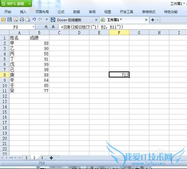Click the Save disk icon
Image resolution: width=187 pixels, height=169 pixels.
click(10, 19)
